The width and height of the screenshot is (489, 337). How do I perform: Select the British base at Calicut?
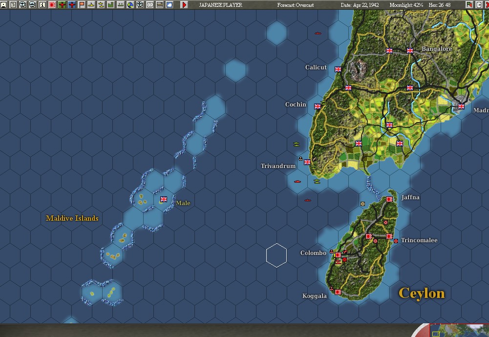pos(338,69)
